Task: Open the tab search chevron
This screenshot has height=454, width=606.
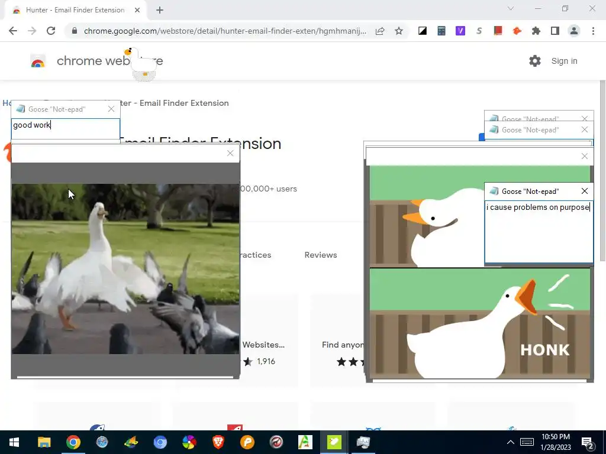Action: tap(511, 8)
